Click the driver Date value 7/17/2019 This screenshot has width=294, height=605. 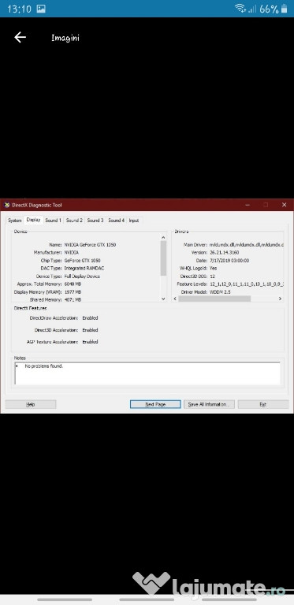[229, 261]
